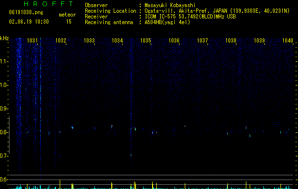Click time axis marker 1040
Screen dimensions: 298x189
pos(288,40)
